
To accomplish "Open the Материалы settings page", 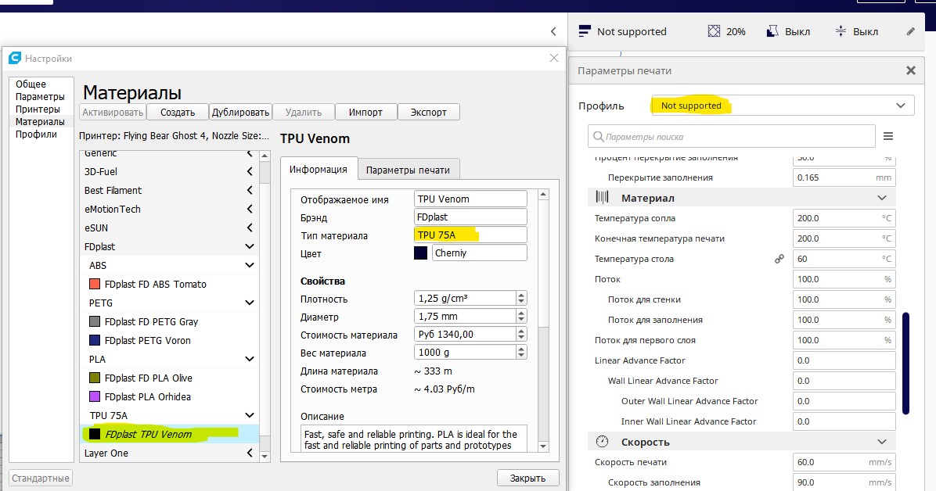I will [40, 122].
